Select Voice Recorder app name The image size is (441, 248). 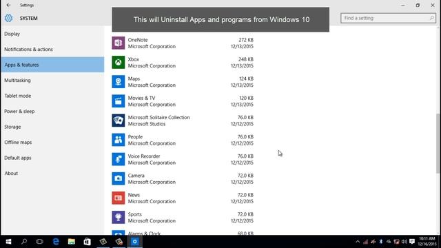click(x=144, y=156)
